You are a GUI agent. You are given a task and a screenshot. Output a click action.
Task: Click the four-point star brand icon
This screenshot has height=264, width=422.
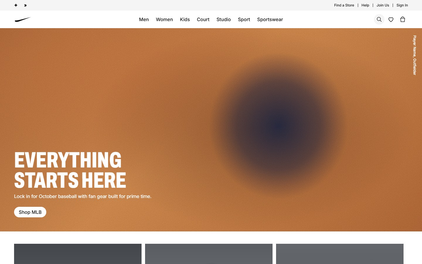coord(16,5)
